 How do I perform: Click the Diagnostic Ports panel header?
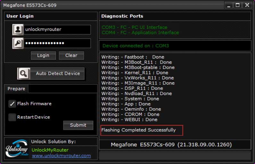pyautogui.click(x=122, y=16)
